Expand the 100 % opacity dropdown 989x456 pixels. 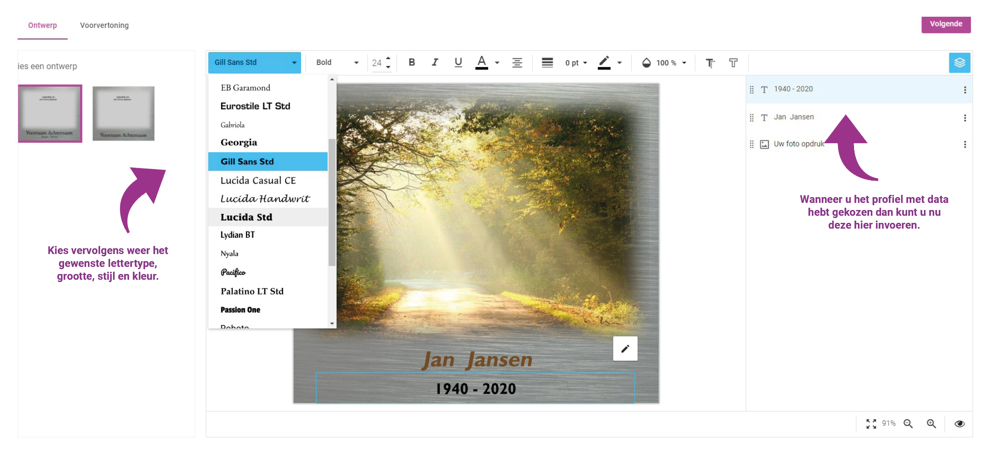(684, 63)
